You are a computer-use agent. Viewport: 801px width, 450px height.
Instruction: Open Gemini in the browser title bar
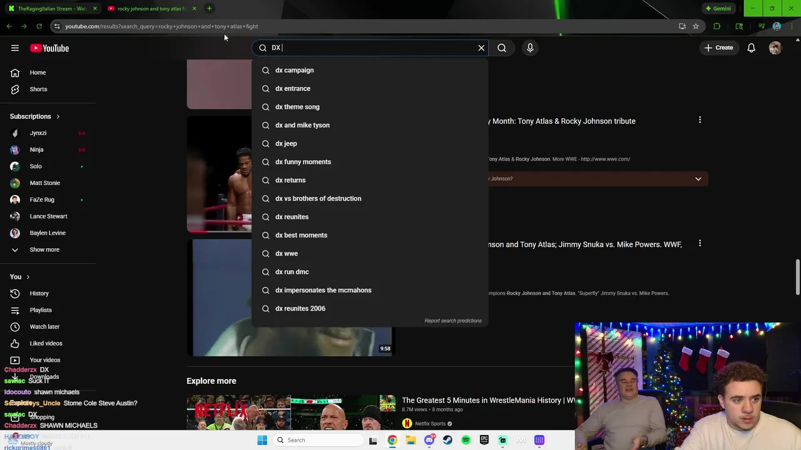[x=718, y=9]
